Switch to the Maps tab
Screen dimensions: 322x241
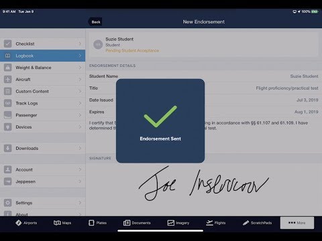[62, 223]
